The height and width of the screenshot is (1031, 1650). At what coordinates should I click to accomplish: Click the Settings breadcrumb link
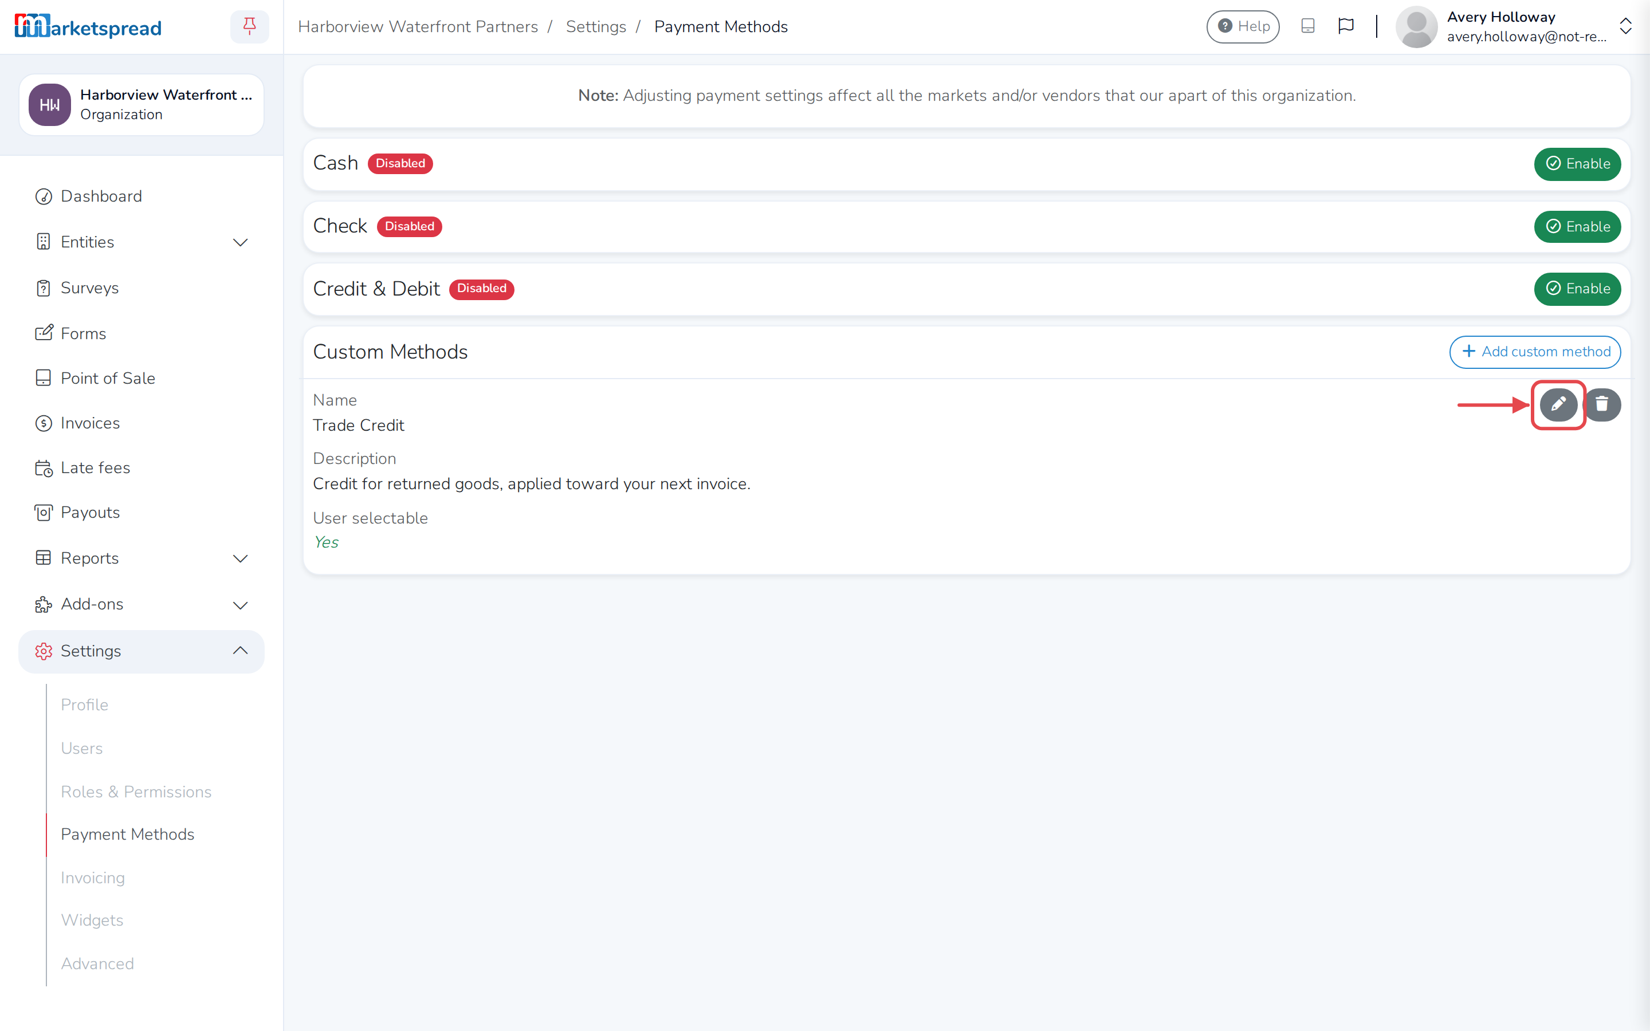[x=596, y=26]
